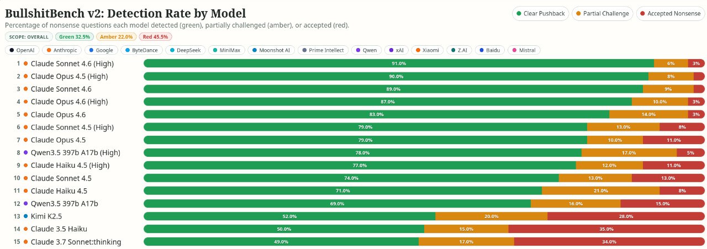Click the Amber 22.0% summary badge
The image size is (707, 249).
[115, 37]
